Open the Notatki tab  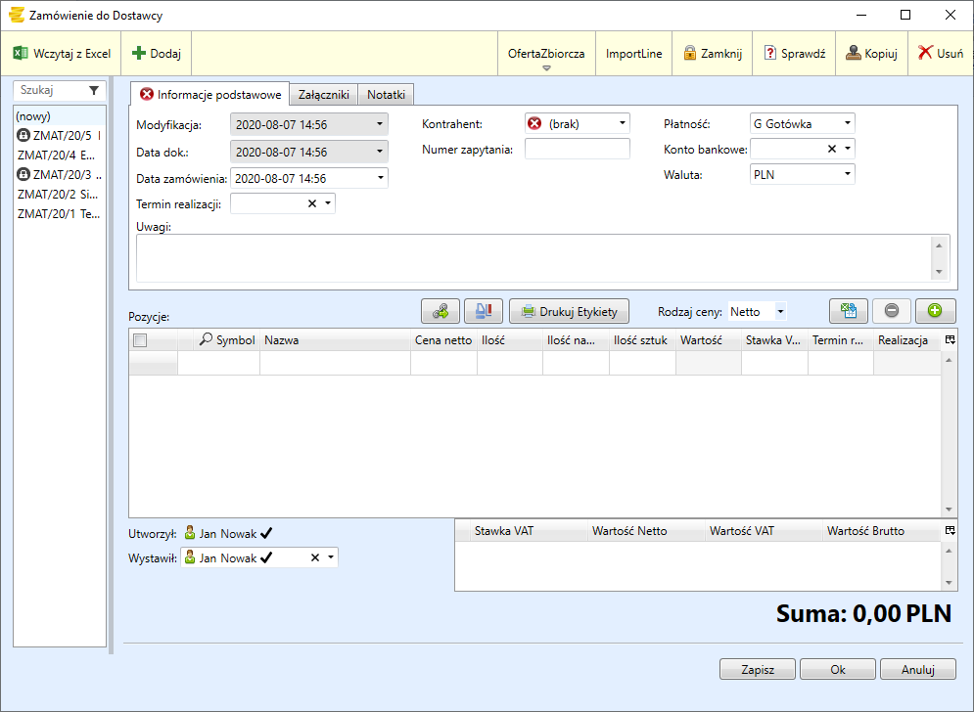tap(386, 95)
